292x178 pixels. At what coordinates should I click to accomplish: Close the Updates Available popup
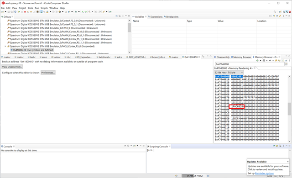288,162
